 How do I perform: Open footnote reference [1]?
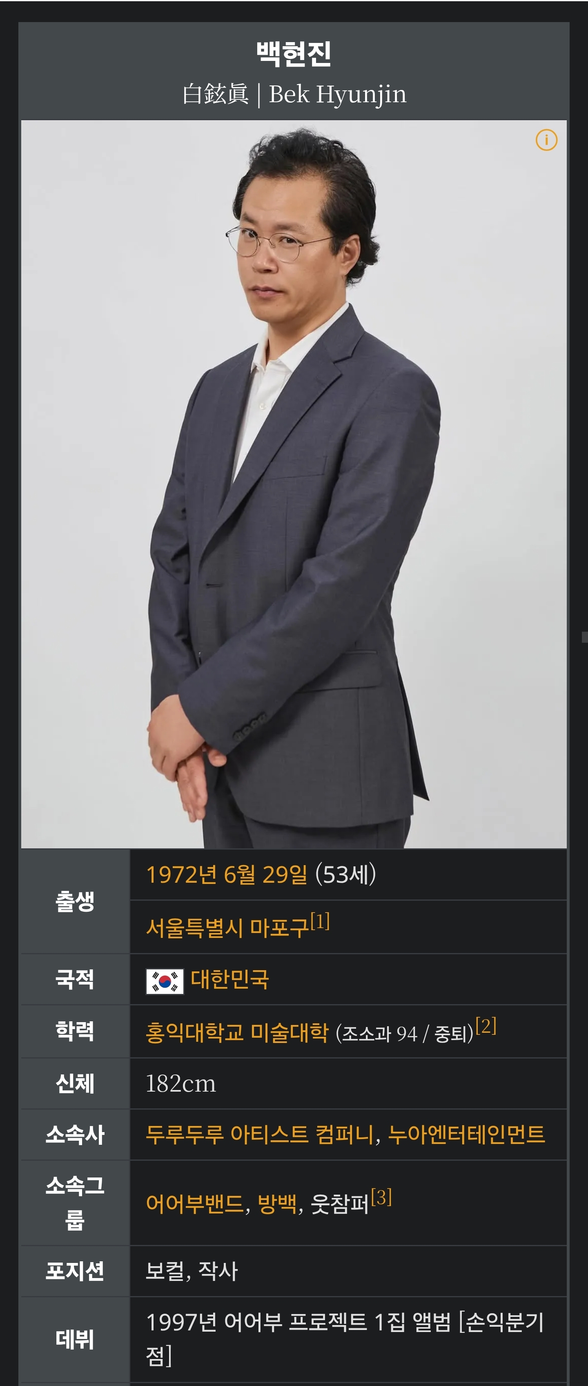pyautogui.click(x=320, y=921)
